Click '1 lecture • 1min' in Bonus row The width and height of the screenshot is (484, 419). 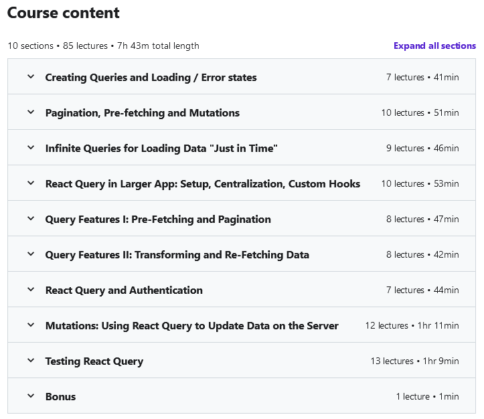pos(427,397)
